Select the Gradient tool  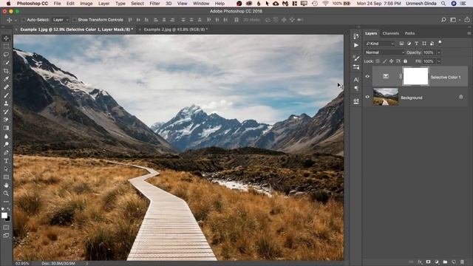(x=6, y=128)
